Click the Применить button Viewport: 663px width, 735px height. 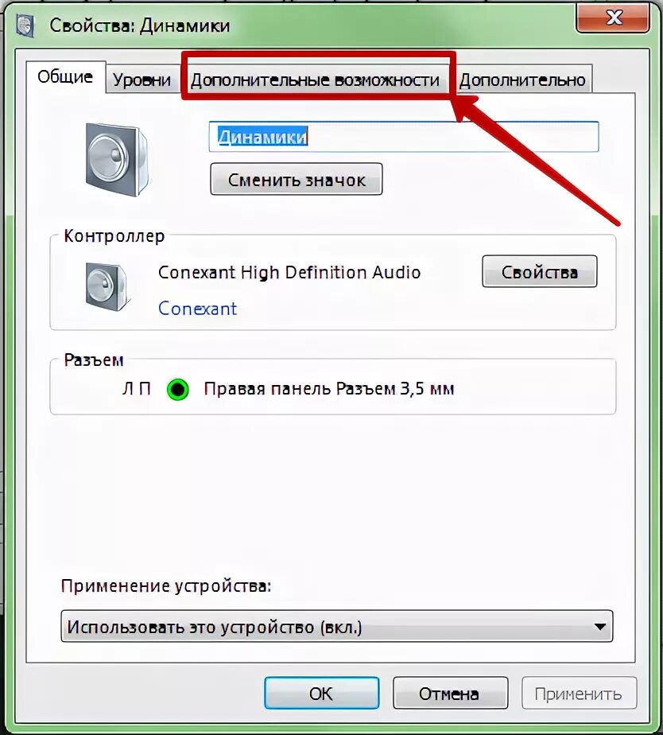pos(579,693)
